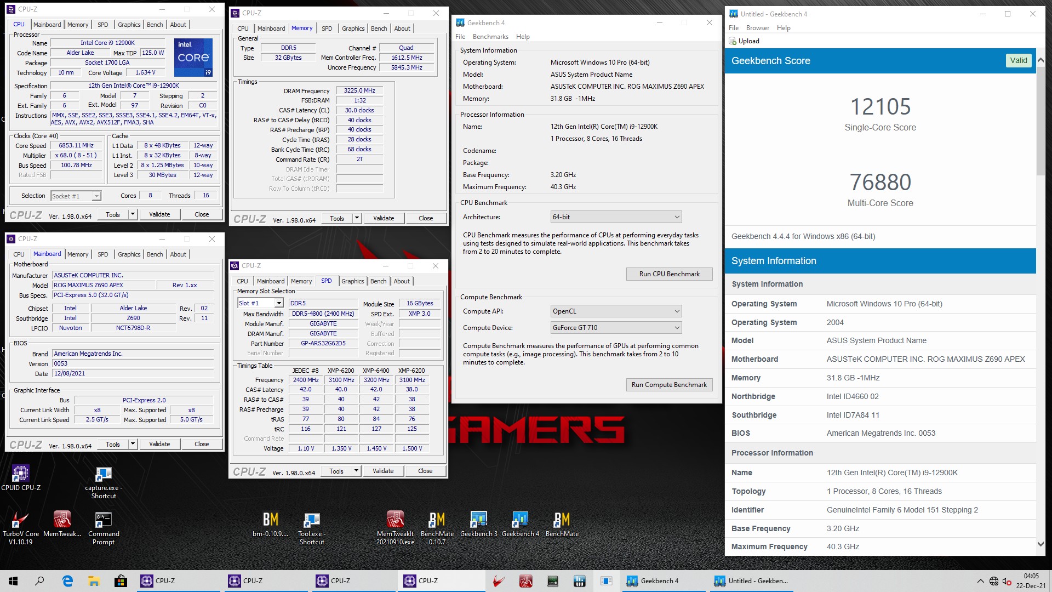This screenshot has height=592, width=1052.
Task: Open MemTweakIt icon in taskbar
Action: pos(525,581)
